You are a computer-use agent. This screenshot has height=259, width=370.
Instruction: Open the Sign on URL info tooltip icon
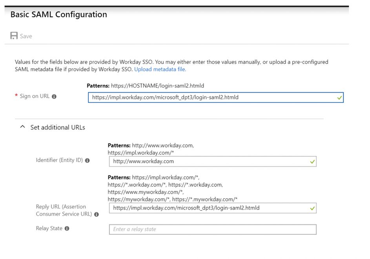53,96
